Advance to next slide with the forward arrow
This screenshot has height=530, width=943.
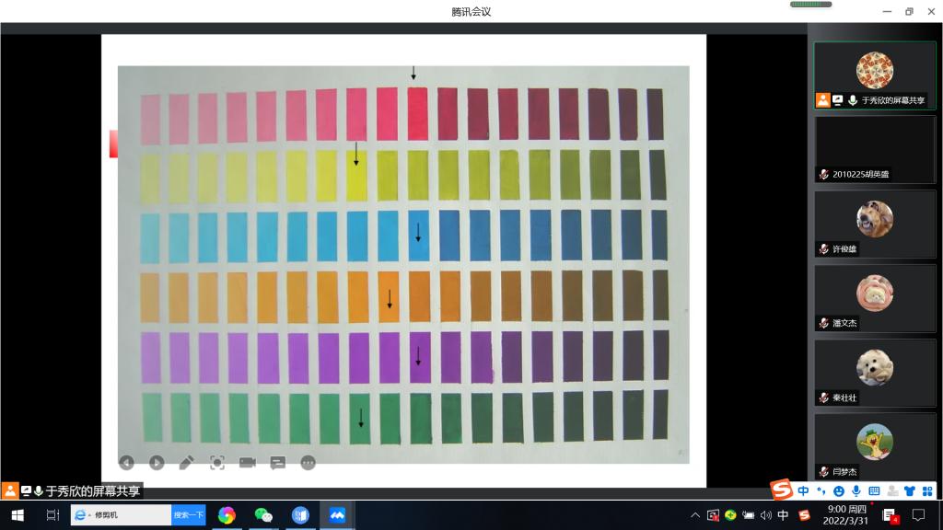(x=157, y=463)
